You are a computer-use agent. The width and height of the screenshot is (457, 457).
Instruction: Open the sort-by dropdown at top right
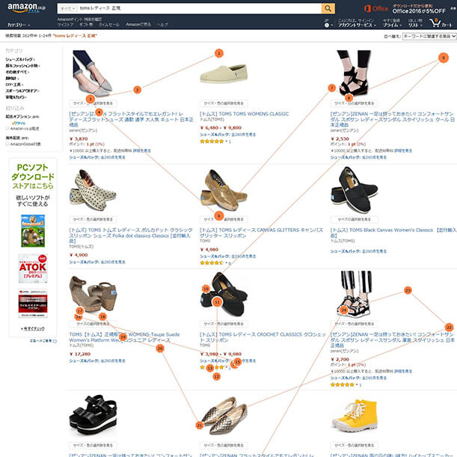[x=429, y=37]
